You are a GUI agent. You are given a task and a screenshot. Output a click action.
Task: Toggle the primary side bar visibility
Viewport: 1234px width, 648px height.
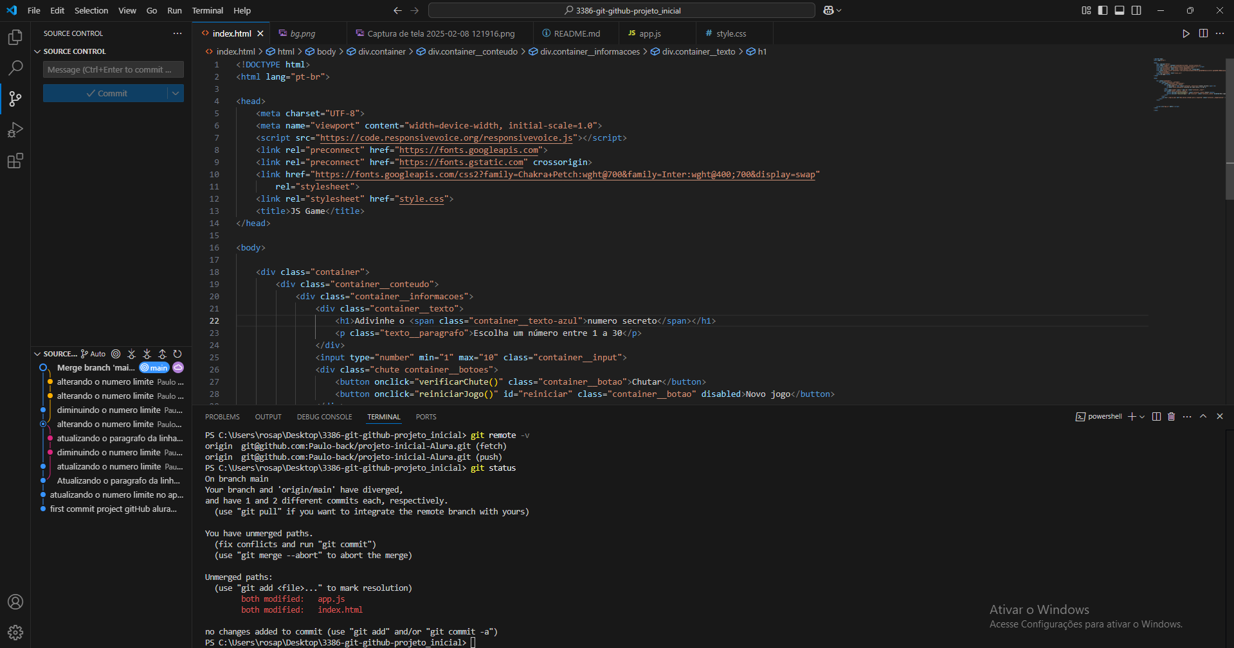[1103, 10]
